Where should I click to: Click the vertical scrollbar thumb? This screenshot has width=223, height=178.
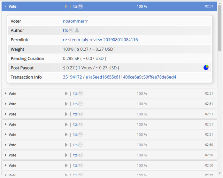coord(220,29)
